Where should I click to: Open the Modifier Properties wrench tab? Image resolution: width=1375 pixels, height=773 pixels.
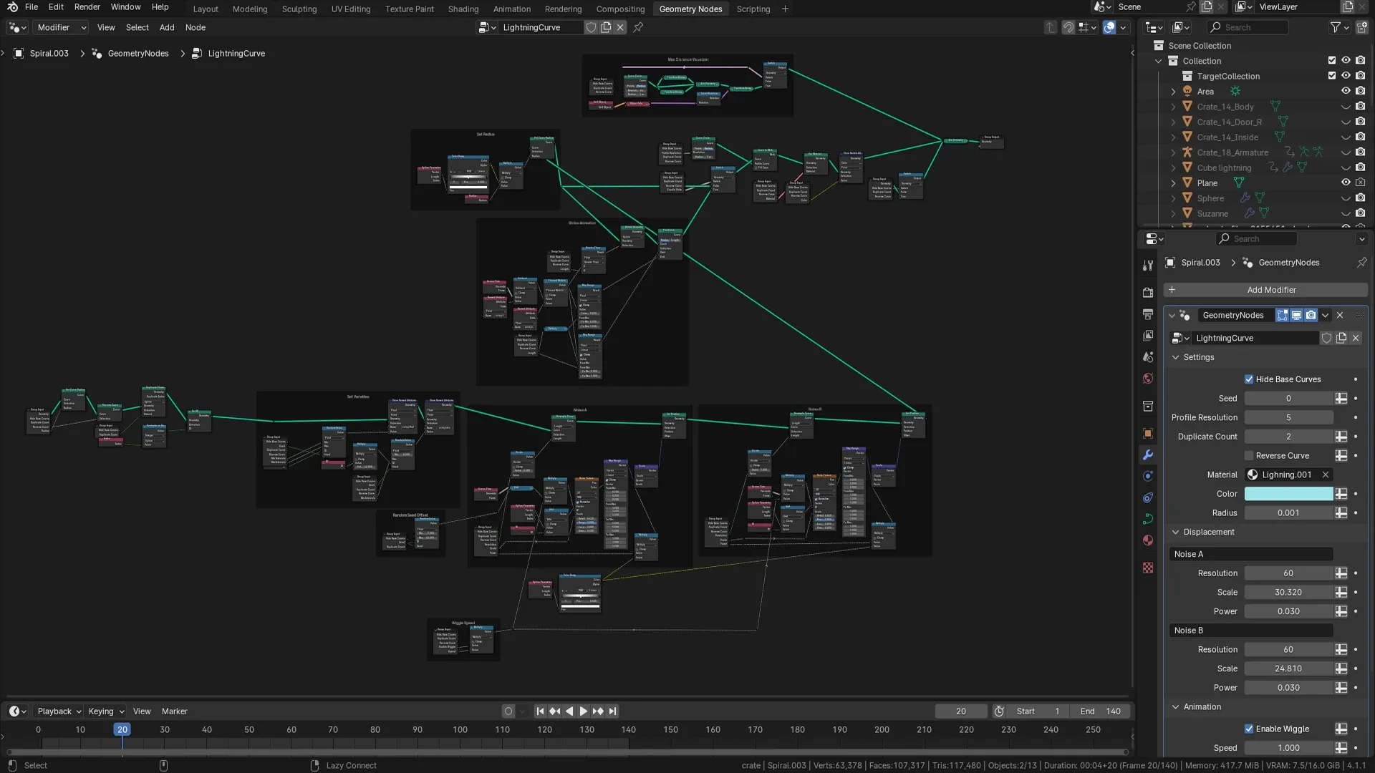[x=1148, y=455]
